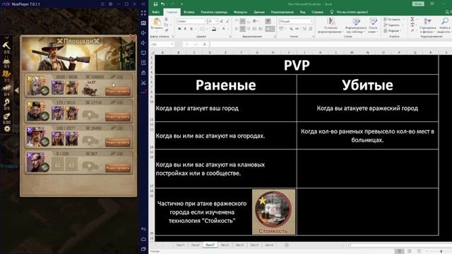Increase the font size with the large A icon
Screen dimensions: 452x254
point(222,21)
